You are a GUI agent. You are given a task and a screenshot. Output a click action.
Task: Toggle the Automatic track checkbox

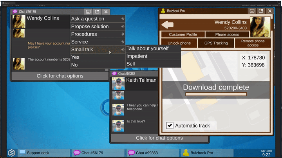[x=170, y=126]
